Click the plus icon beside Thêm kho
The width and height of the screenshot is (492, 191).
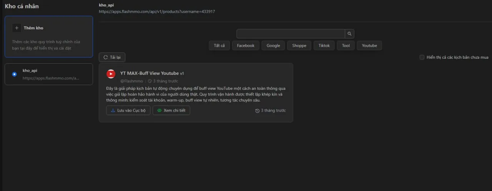[x=17, y=28]
